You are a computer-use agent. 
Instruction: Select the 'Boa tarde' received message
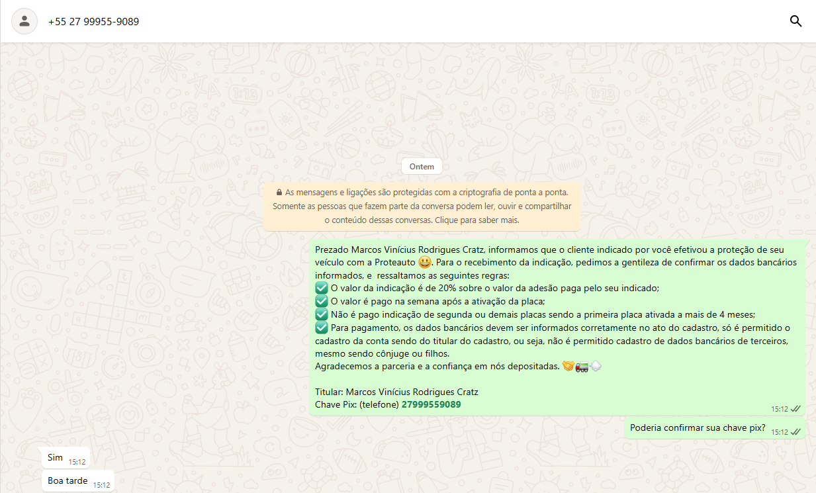(x=68, y=481)
